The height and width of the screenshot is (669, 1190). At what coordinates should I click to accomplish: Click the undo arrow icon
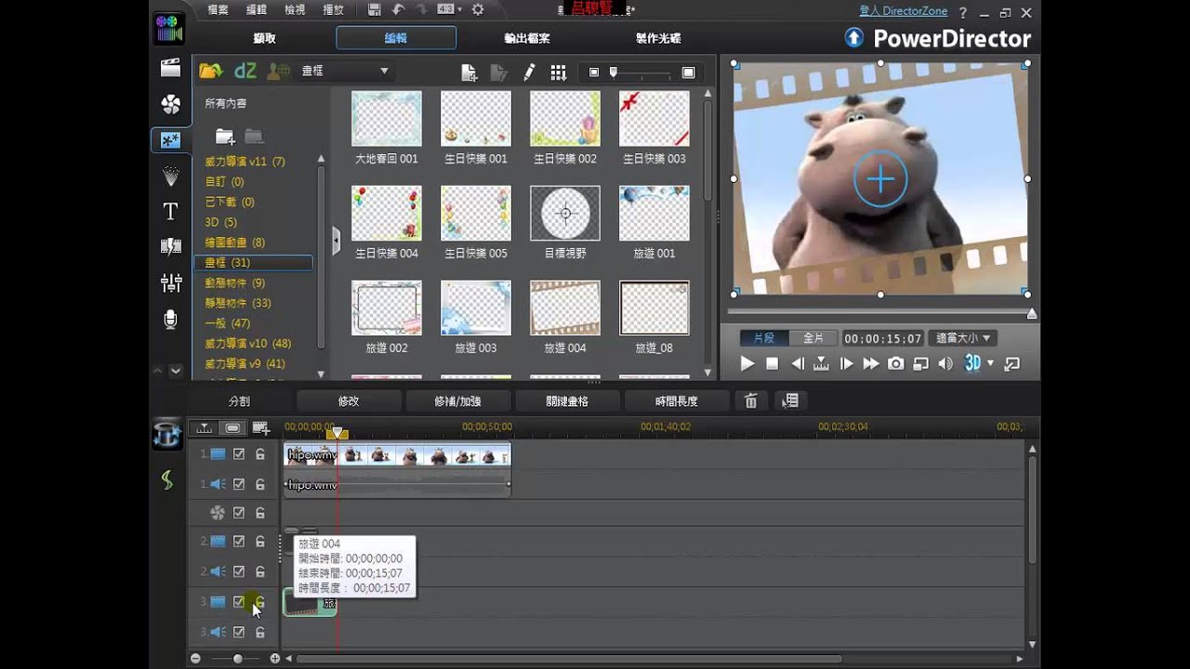398,10
